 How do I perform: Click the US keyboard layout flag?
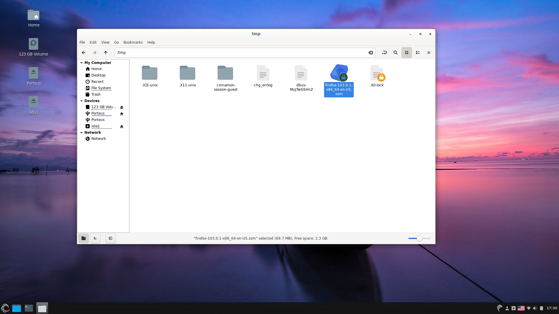coord(521,308)
